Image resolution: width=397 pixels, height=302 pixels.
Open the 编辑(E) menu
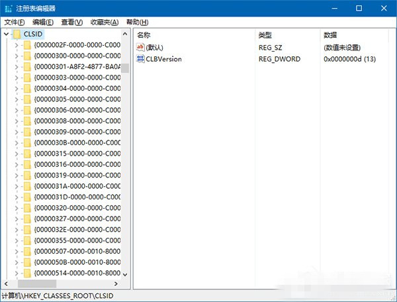(x=43, y=23)
